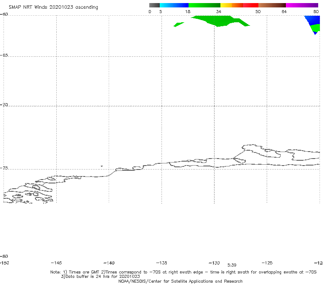The width and height of the screenshot is (323, 284).
Task: Select the brown segment of color scale
Action: point(272,5)
